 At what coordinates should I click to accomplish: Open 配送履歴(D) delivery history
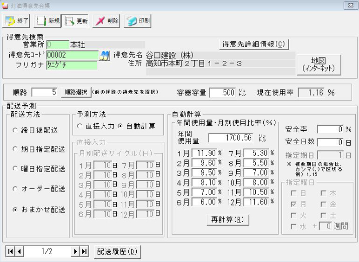click(117, 251)
